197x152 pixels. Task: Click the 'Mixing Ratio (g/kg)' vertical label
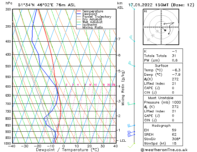(x=123, y=88)
